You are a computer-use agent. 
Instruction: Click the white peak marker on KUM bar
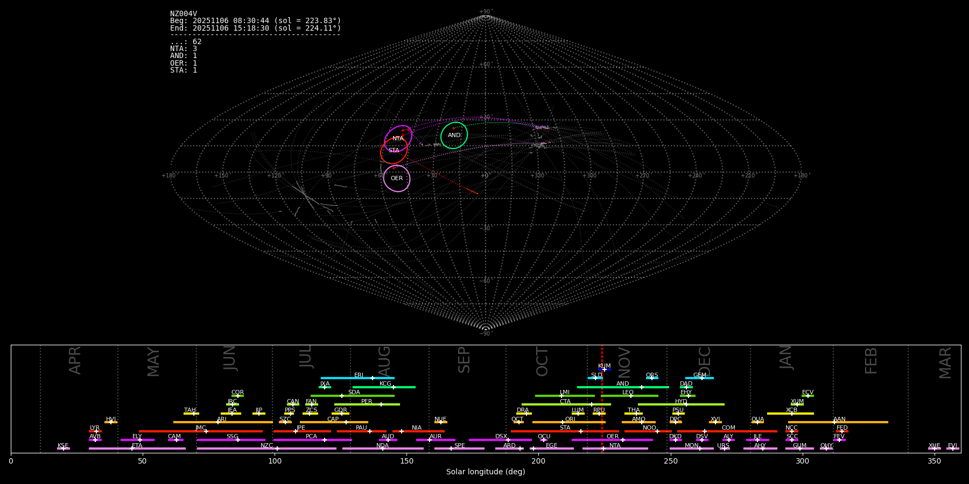coord(604,369)
